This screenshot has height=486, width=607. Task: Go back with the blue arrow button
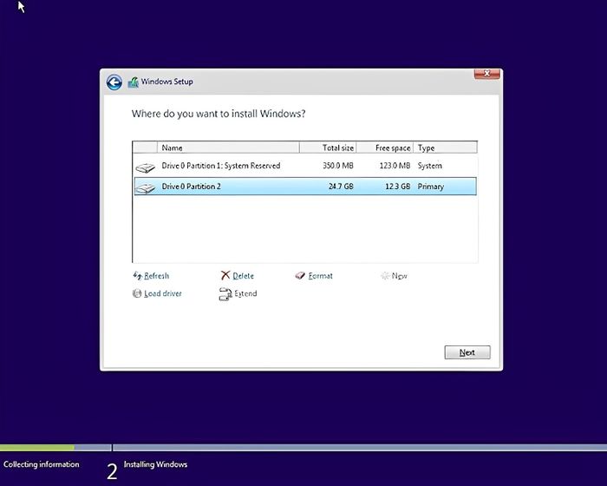click(x=114, y=82)
